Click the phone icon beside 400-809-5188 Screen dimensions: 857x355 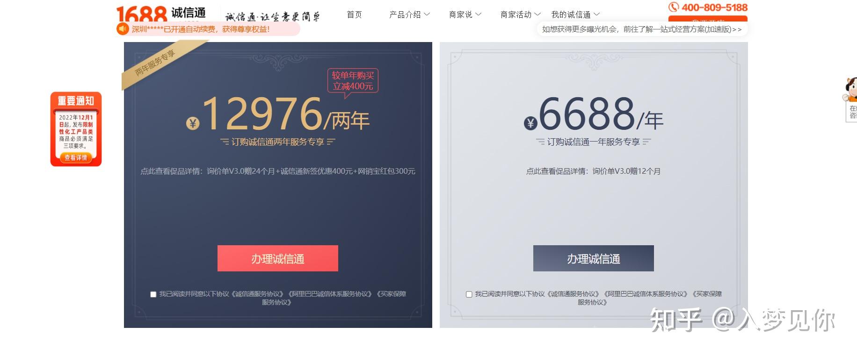point(673,7)
